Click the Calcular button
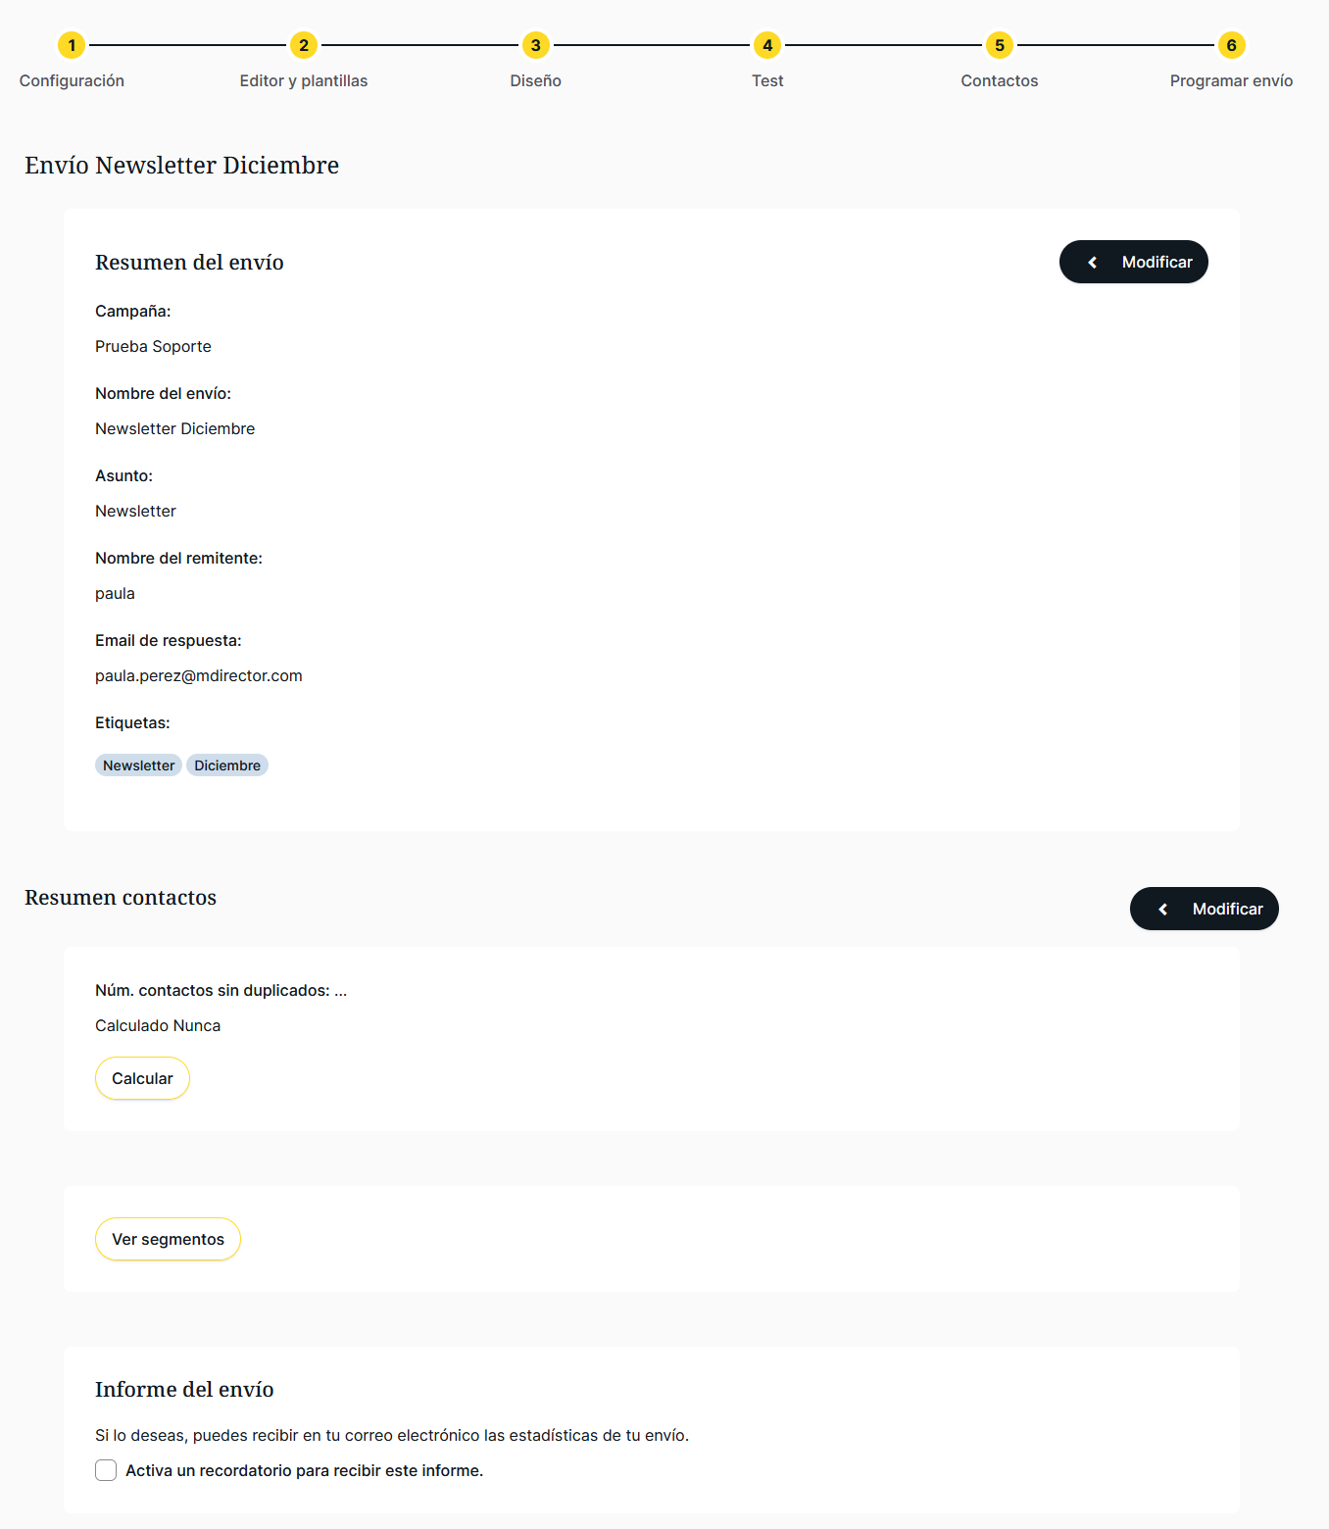Image resolution: width=1329 pixels, height=1529 pixels. tap(142, 1078)
